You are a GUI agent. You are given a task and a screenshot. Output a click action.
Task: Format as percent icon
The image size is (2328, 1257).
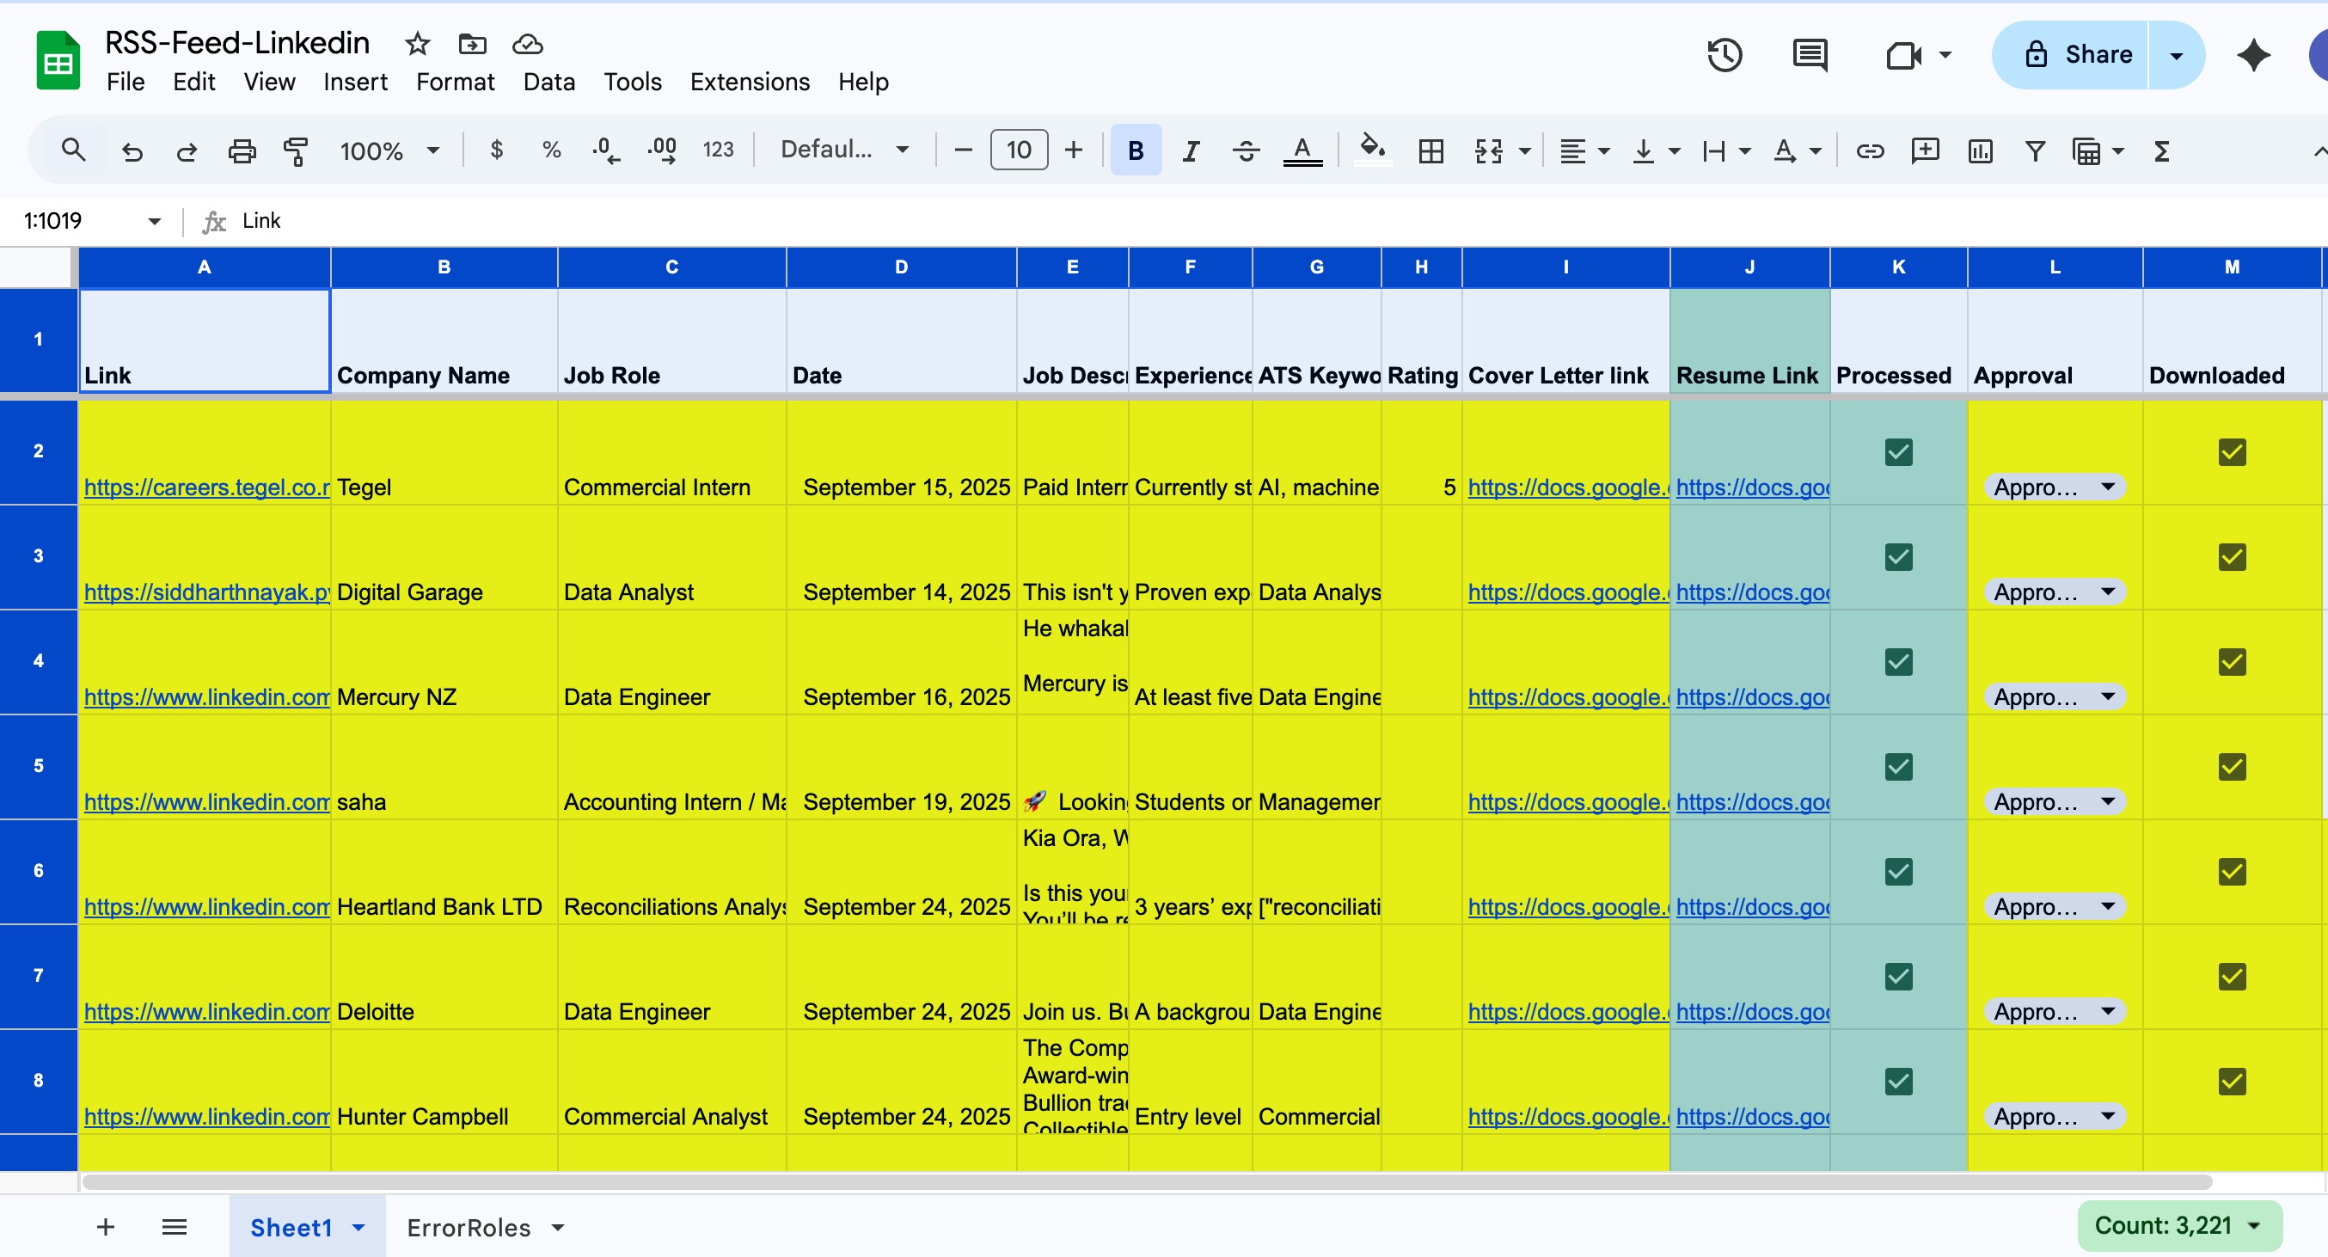551,150
